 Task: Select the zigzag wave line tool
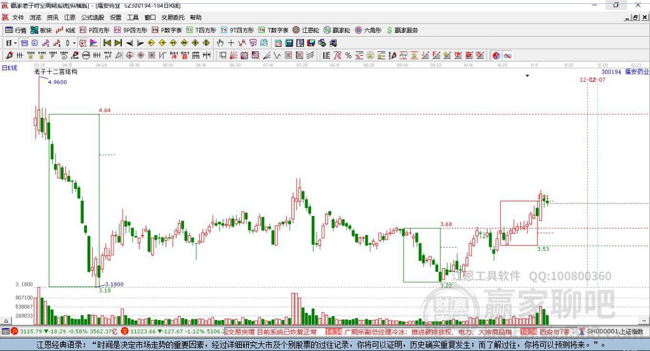277,56
